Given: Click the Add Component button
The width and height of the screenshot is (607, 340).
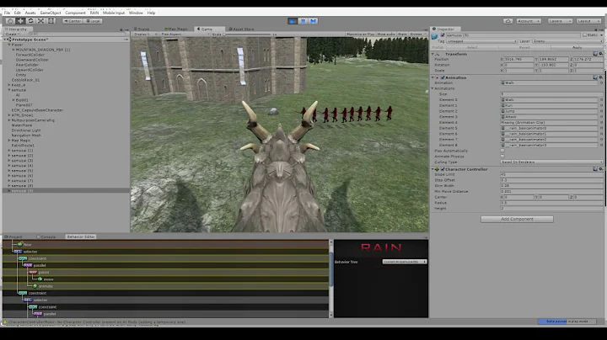Looking at the screenshot, I should tap(517, 219).
